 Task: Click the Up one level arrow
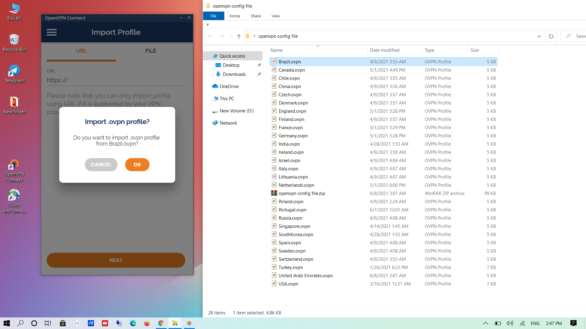239,36
